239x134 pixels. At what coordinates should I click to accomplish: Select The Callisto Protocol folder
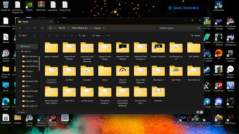(x=105, y=95)
